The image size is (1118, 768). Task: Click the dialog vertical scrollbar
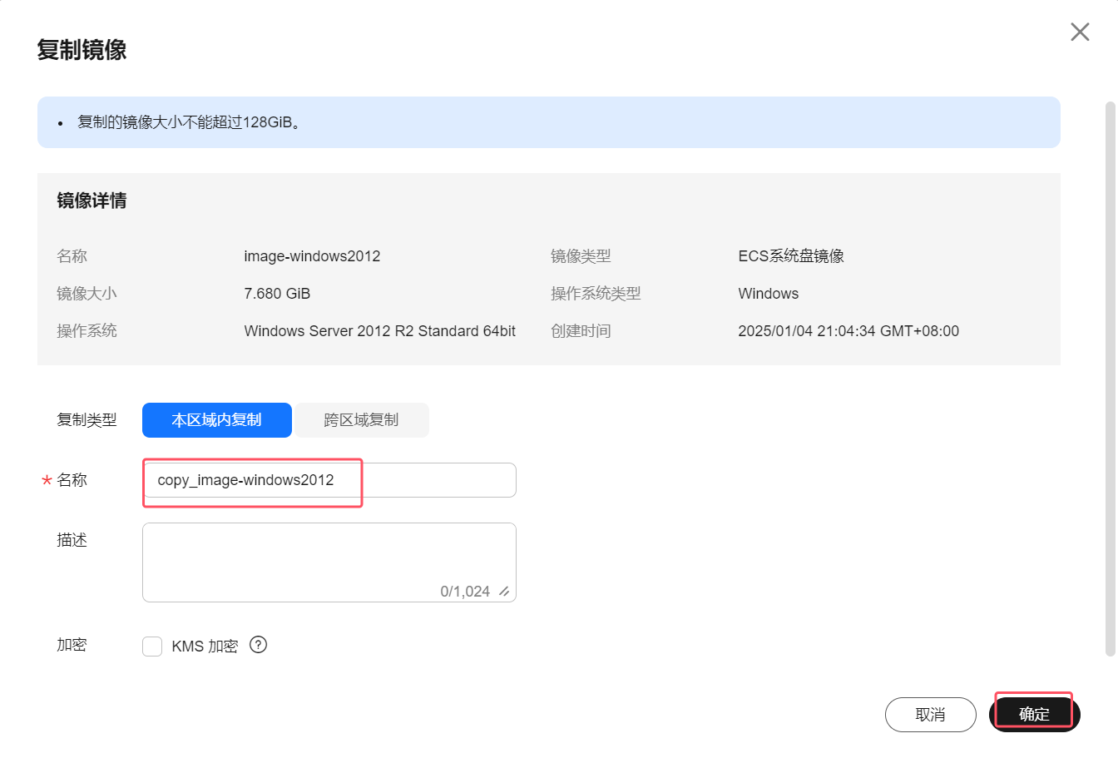point(1110,379)
